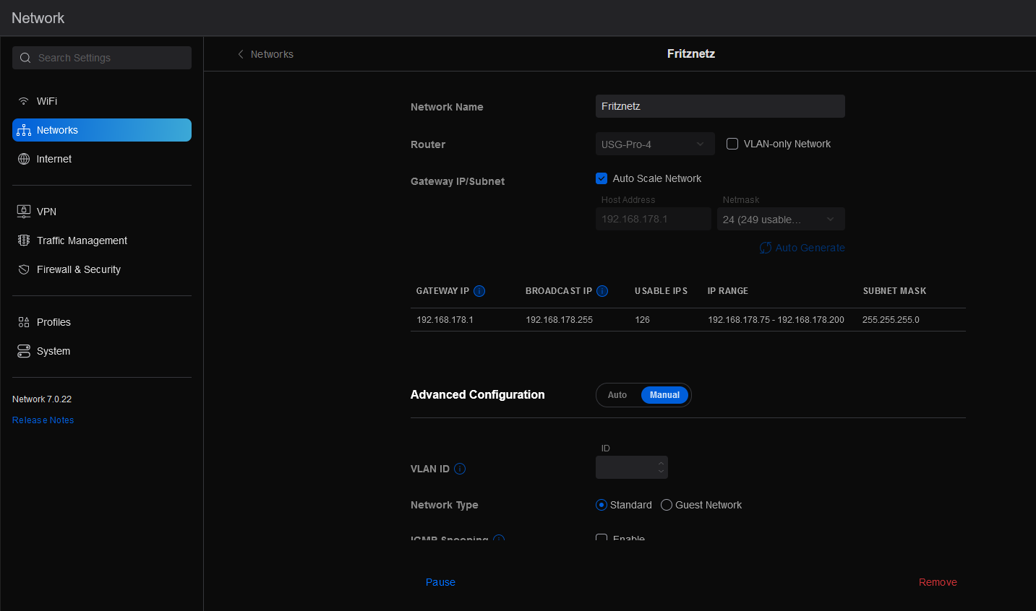This screenshot has width=1036, height=611.
Task: Remove the Fritznetz network
Action: click(x=938, y=582)
